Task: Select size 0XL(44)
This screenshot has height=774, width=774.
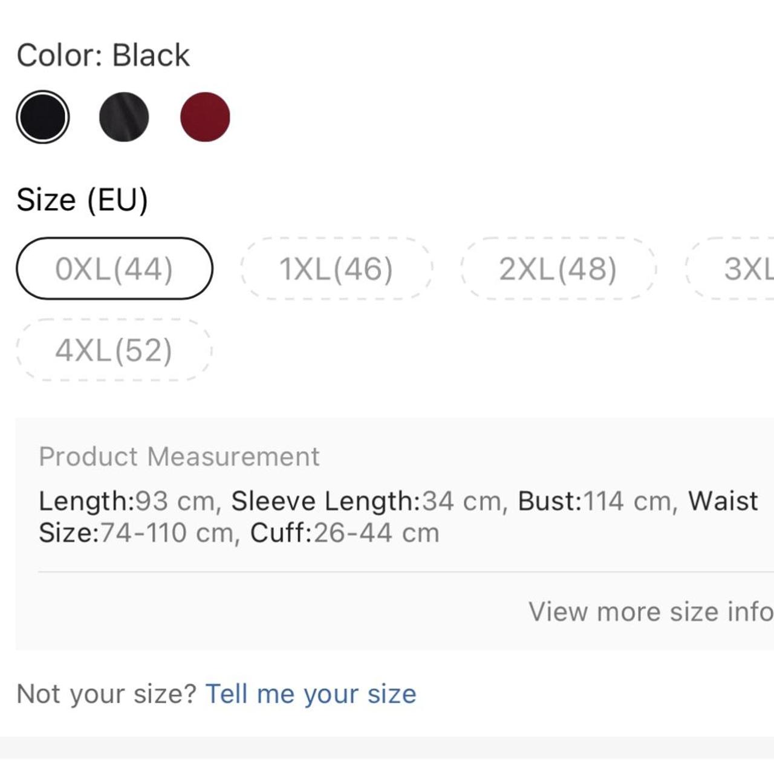Action: pyautogui.click(x=116, y=269)
